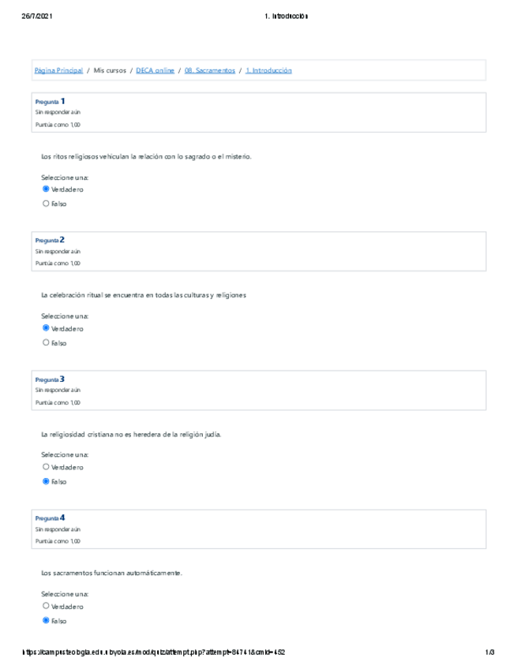
Task: Click the Pregunta 4 header box
Action: [x=258, y=529]
